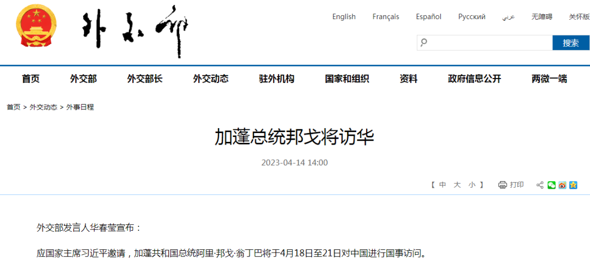Go to 外交动态 in breadcrumb

click(x=43, y=107)
